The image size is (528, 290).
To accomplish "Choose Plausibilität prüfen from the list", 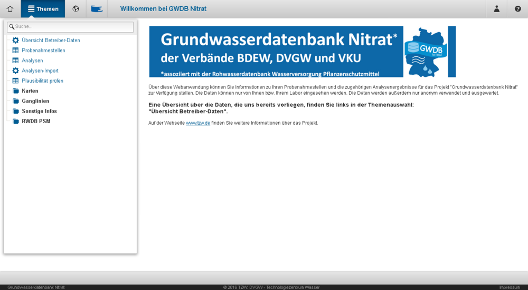I will tap(42, 81).
